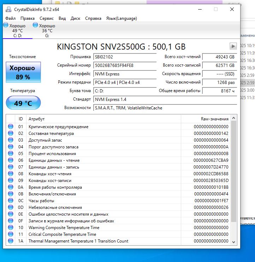Screen dimensions: 255x262
Task: Click the CrystalDiskInfo app icon in title bar
Action: coord(8,10)
